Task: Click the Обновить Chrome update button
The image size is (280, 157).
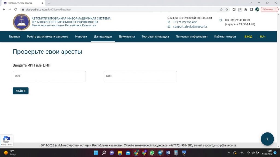Action: pyautogui.click(x=268, y=10)
